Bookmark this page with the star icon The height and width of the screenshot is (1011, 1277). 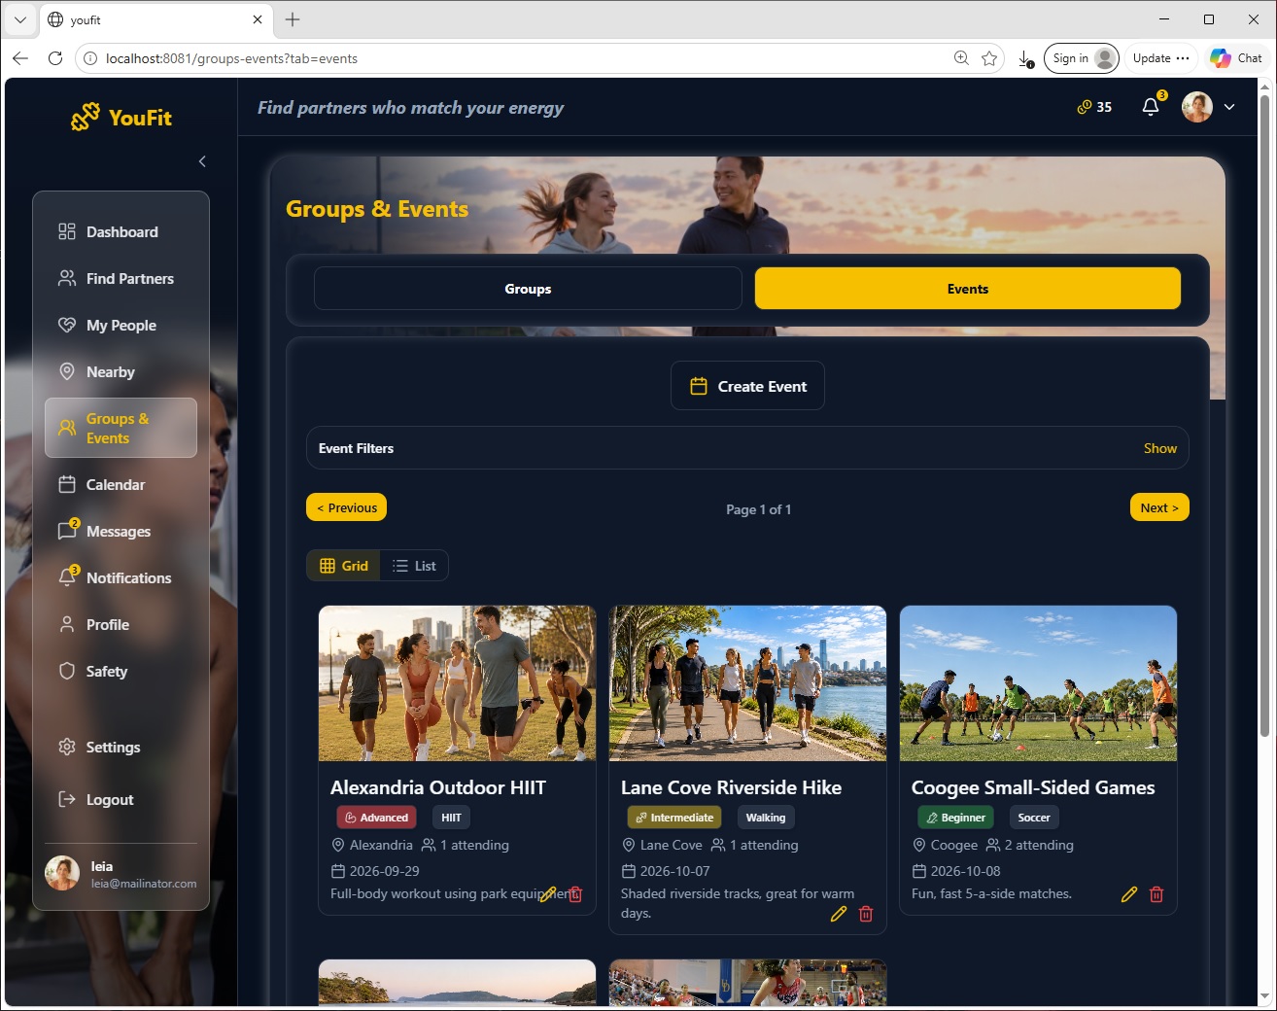coord(989,58)
